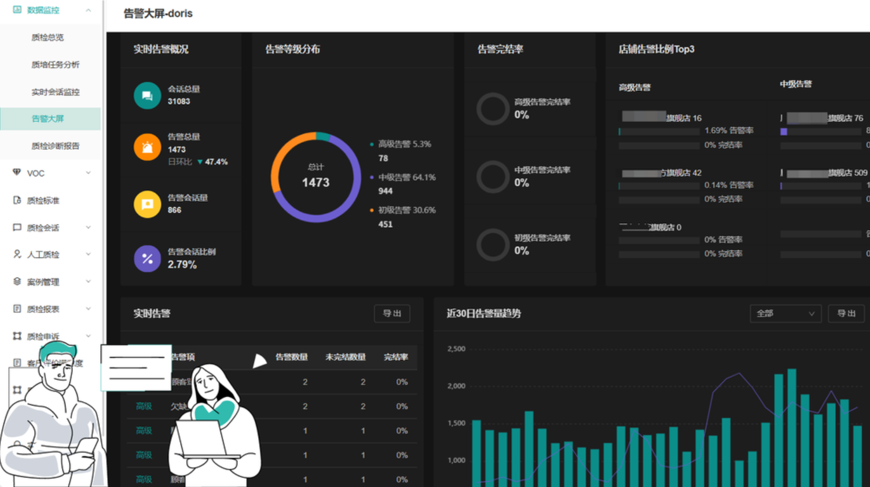Click the yellow message icon for 告警会话量
870x487 pixels.
147,204
